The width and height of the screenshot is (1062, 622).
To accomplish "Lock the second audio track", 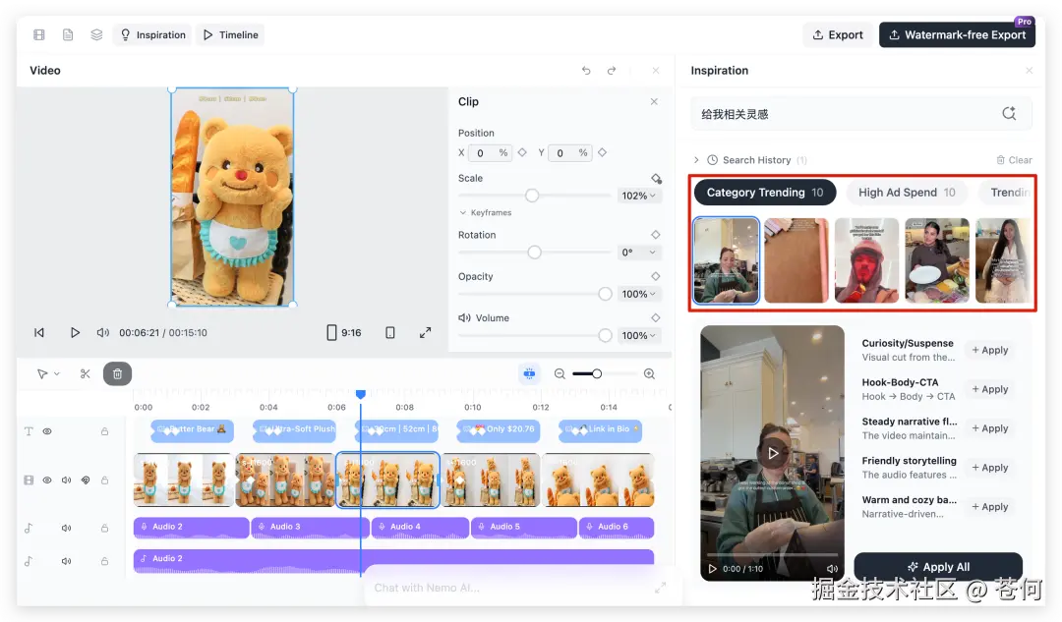I will [x=104, y=561].
